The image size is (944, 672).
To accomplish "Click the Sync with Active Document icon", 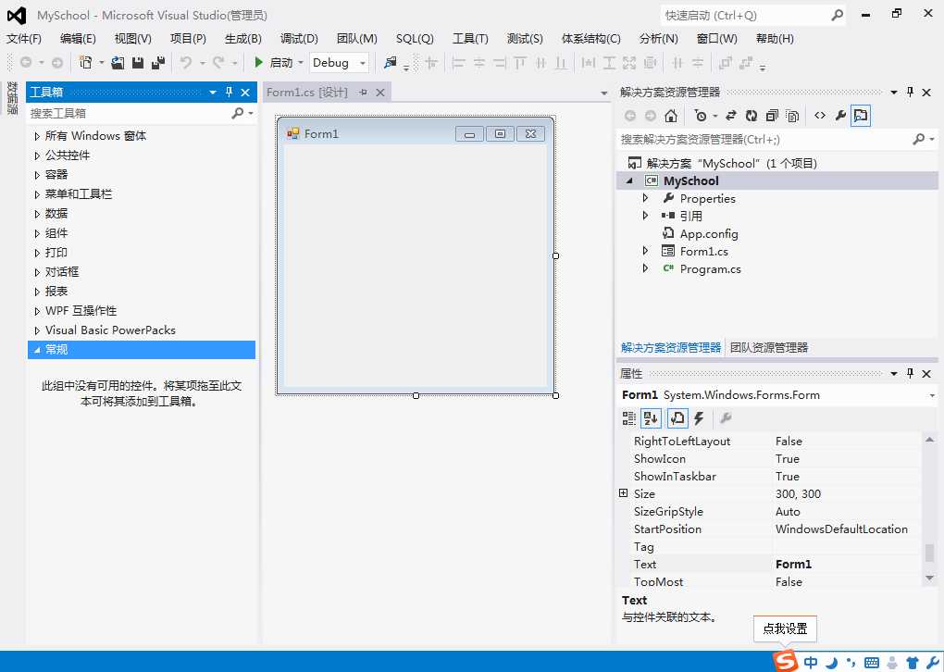I will click(x=731, y=116).
